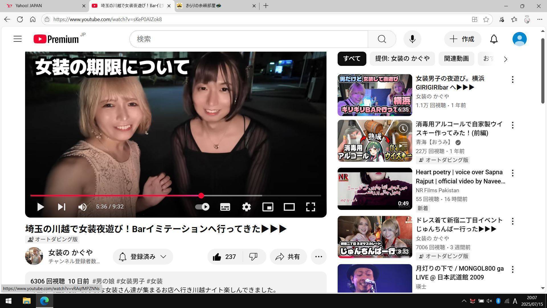Viewport: 547px width, 308px height.
Task: Go back in browser
Action: (x=7, y=19)
